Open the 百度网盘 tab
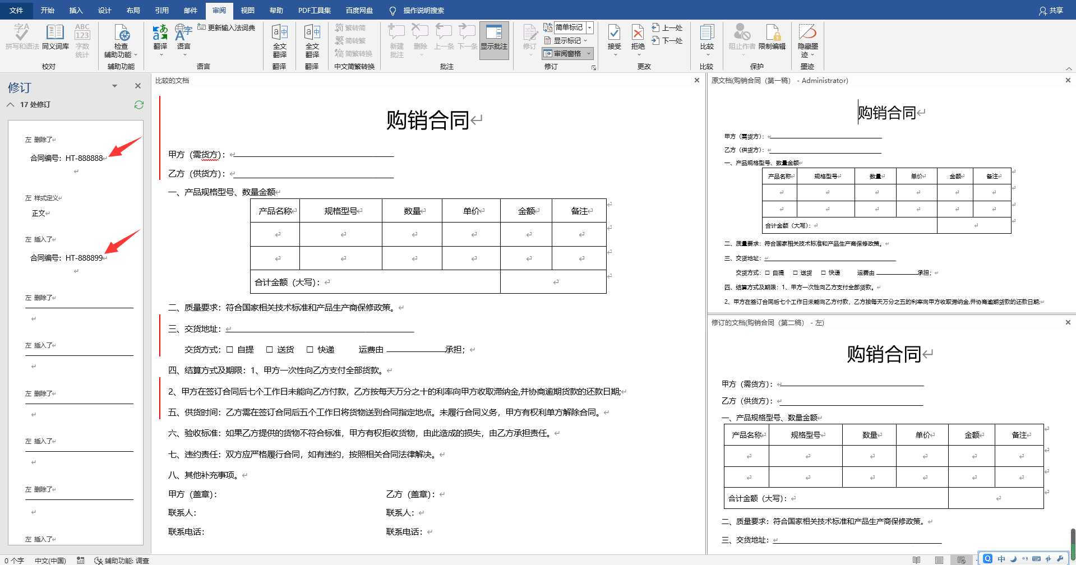1076x565 pixels. pos(359,11)
